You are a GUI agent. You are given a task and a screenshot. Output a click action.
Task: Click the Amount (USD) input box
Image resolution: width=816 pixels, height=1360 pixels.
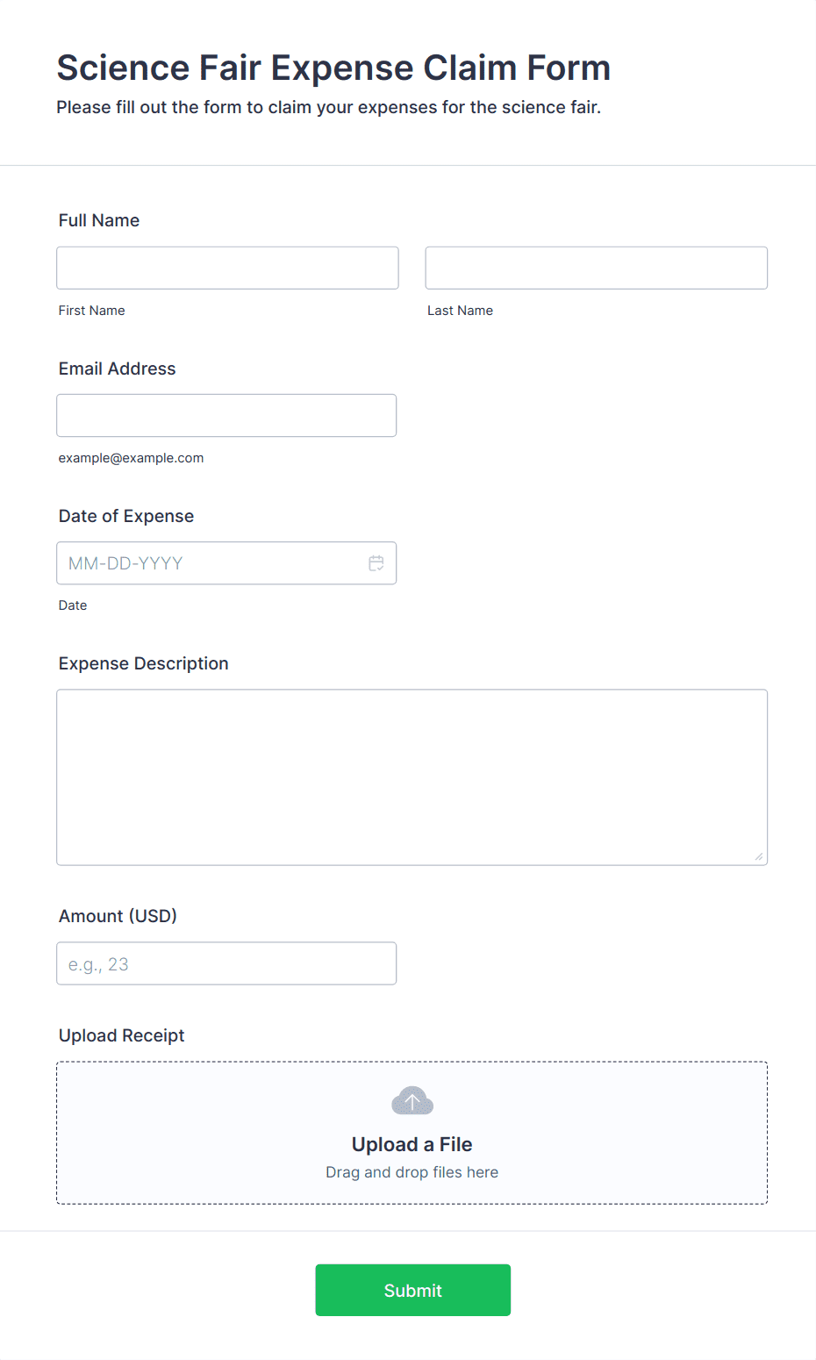[x=226, y=963]
